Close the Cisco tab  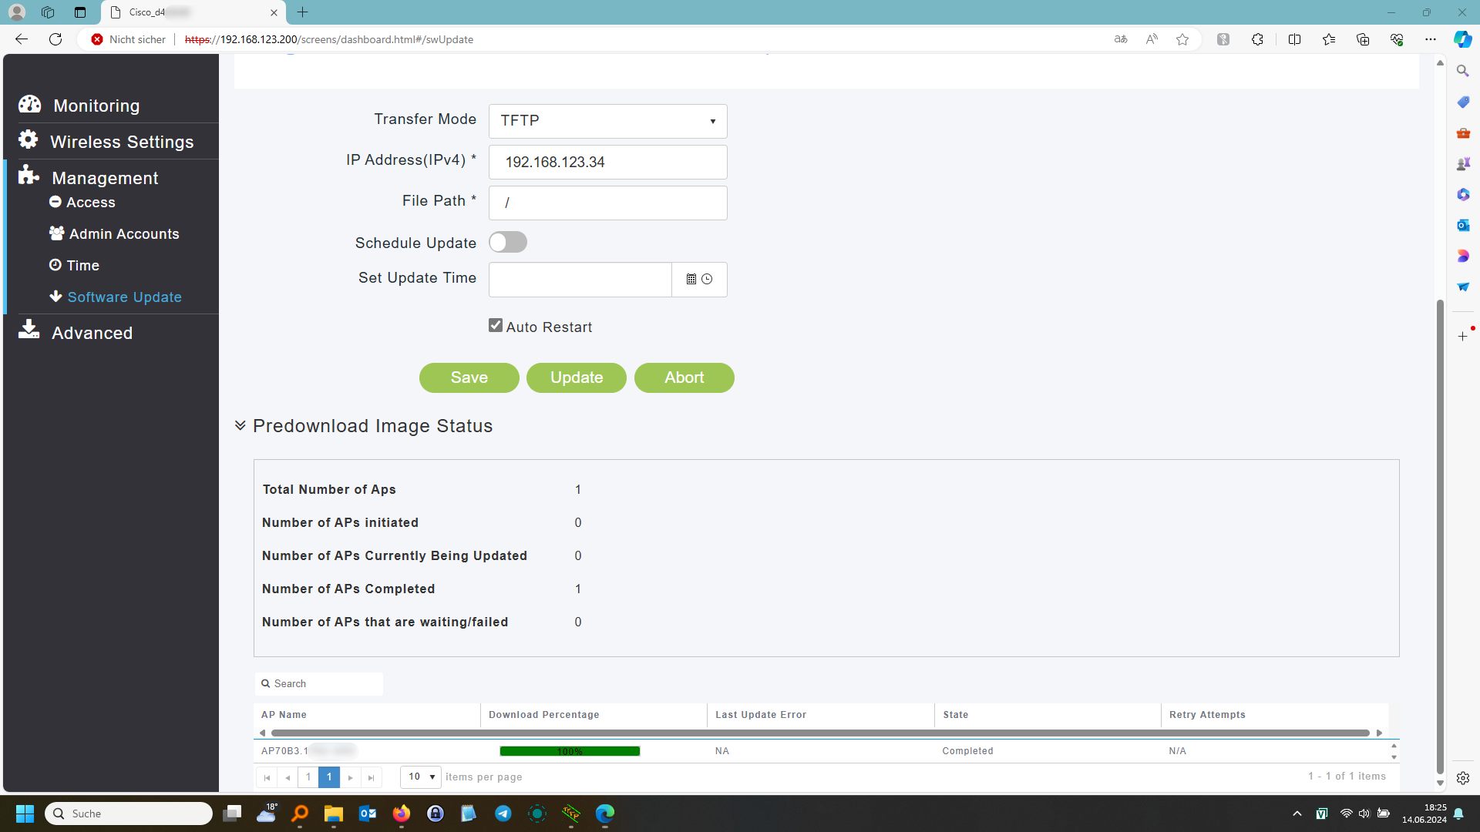tap(274, 12)
